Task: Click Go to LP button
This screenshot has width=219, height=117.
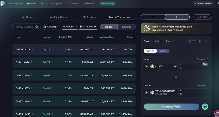Action: 202,17
